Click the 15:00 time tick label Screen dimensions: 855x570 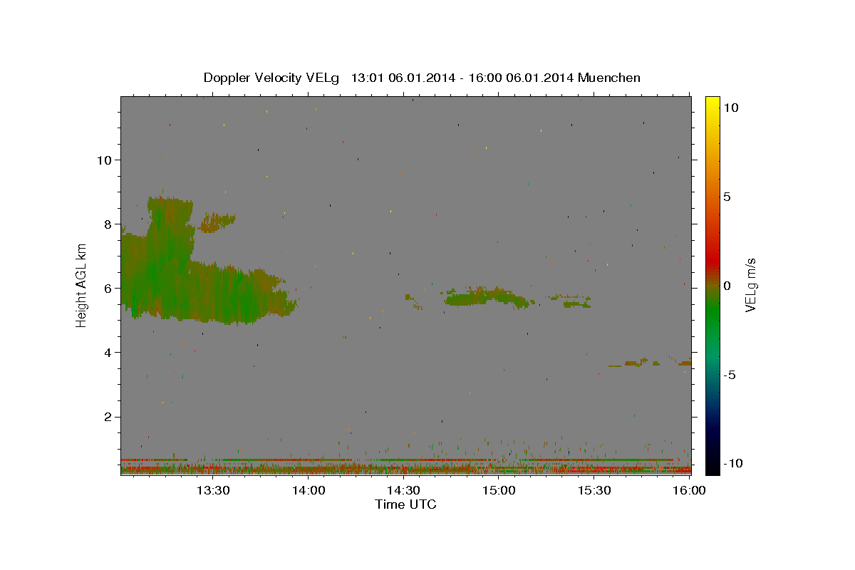499,490
